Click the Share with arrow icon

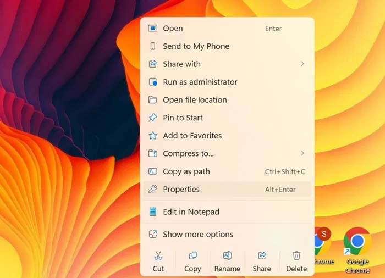pyautogui.click(x=153, y=64)
